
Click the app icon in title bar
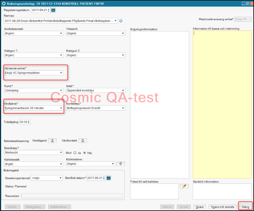(x=4, y=3)
